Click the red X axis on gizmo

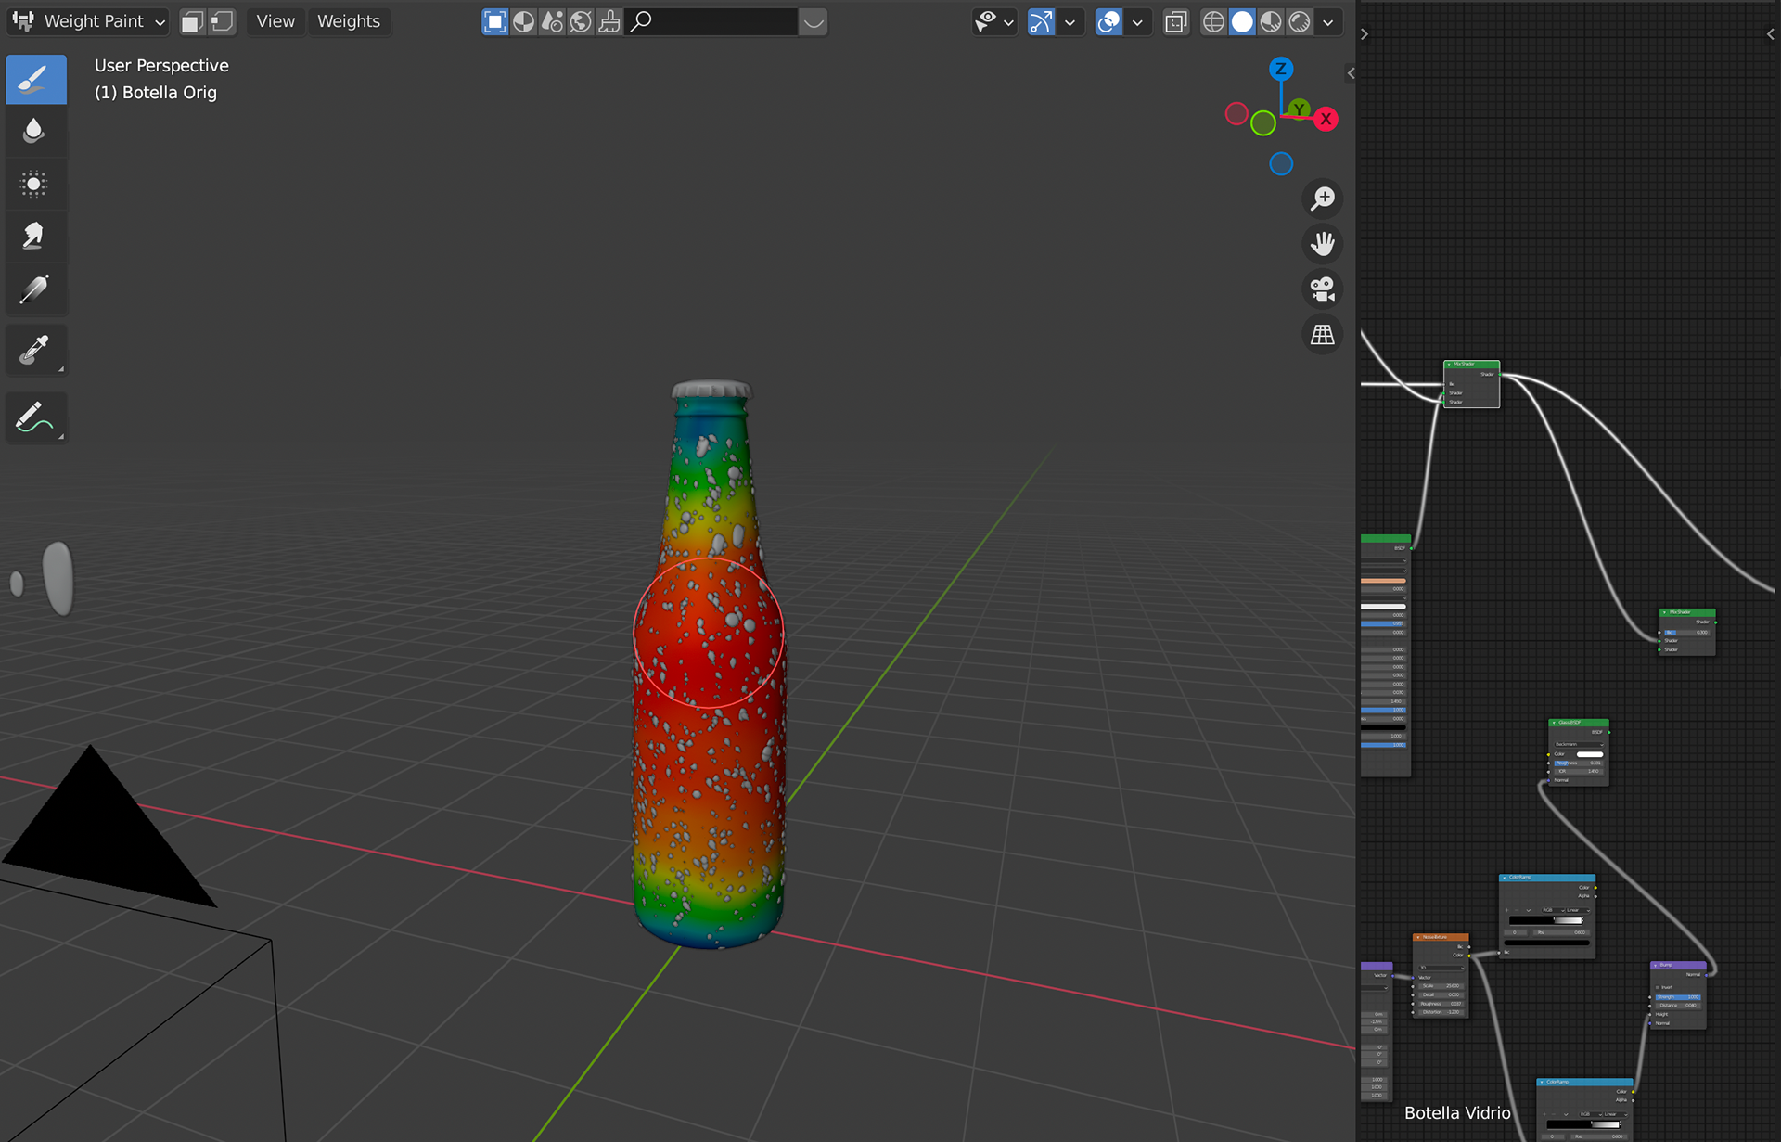click(1326, 119)
